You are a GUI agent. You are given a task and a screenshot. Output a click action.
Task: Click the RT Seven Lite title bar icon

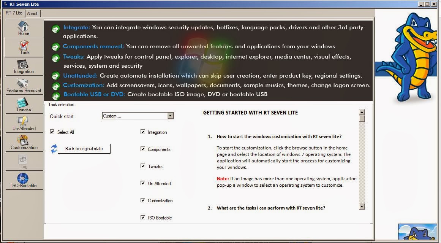coord(6,4)
